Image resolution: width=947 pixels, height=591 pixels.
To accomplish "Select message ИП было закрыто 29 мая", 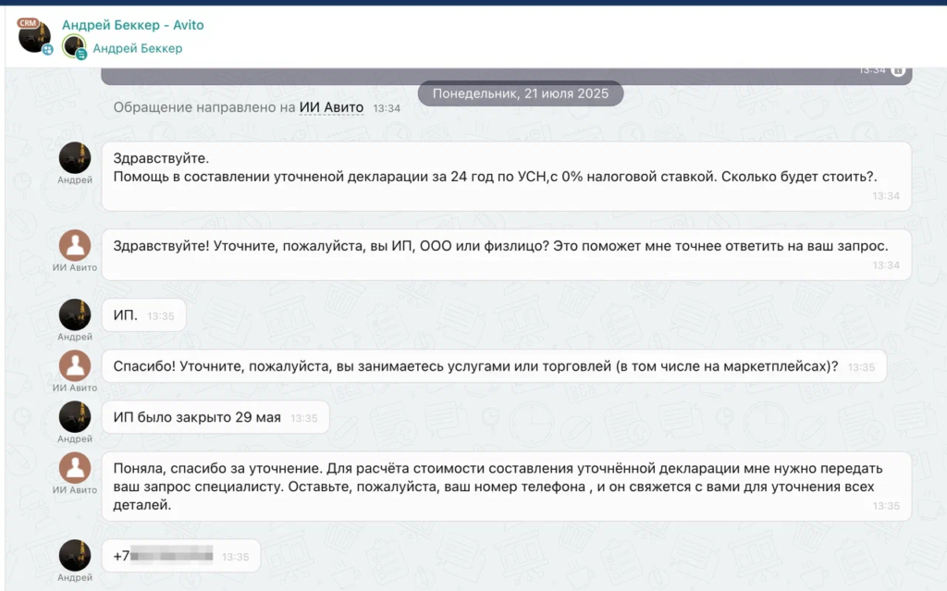I will click(215, 417).
